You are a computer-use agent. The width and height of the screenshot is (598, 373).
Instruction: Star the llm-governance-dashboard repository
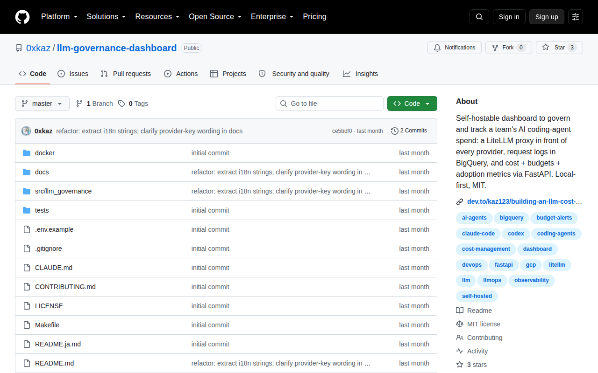(x=559, y=48)
